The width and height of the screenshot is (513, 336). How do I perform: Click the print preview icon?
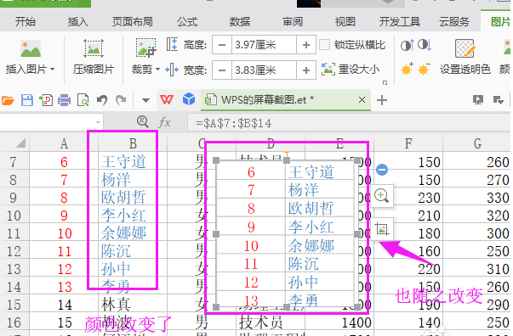coord(83,100)
